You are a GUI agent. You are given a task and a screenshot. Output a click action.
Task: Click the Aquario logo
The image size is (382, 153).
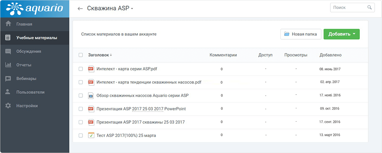[x=34, y=8]
